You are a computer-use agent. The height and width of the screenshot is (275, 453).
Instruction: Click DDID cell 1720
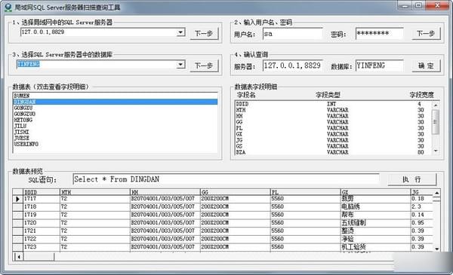point(42,223)
